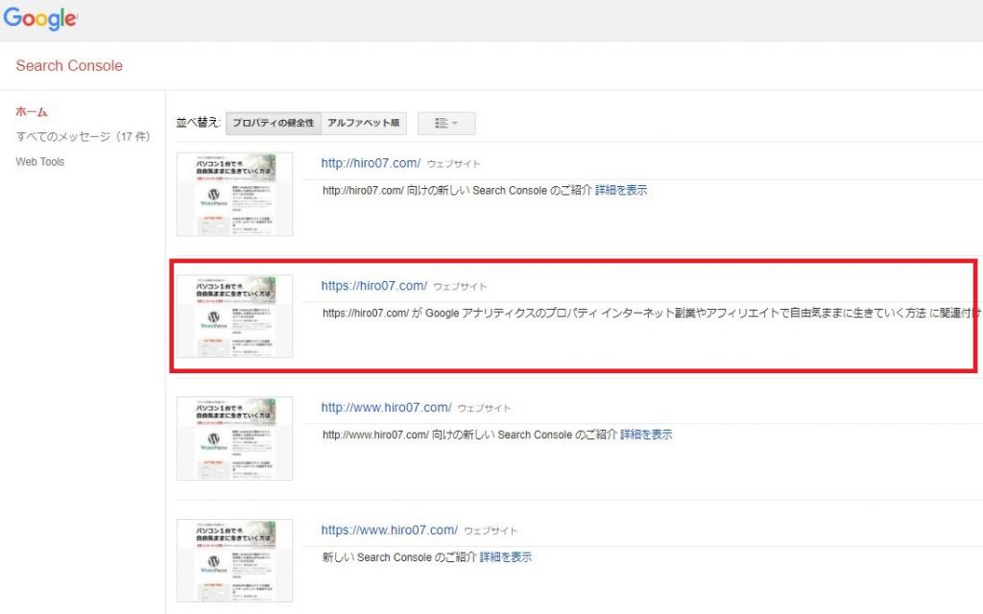Open the http://hiro07.com/ property link
The image size is (983, 614).
point(371,163)
